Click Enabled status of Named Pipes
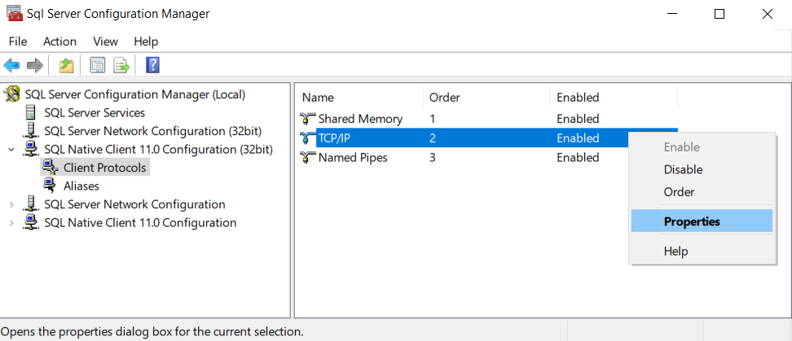The width and height of the screenshot is (792, 341). coord(578,157)
